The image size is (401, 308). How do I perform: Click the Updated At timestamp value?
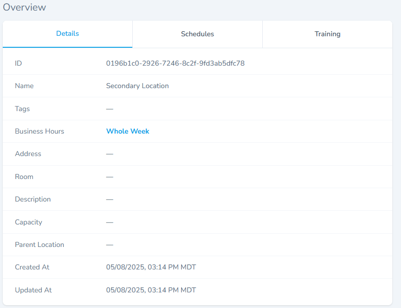(151, 290)
